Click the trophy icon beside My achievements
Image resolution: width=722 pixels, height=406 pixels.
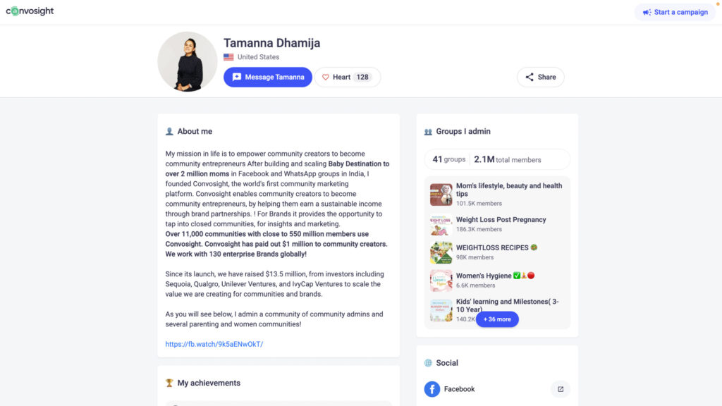coord(169,383)
